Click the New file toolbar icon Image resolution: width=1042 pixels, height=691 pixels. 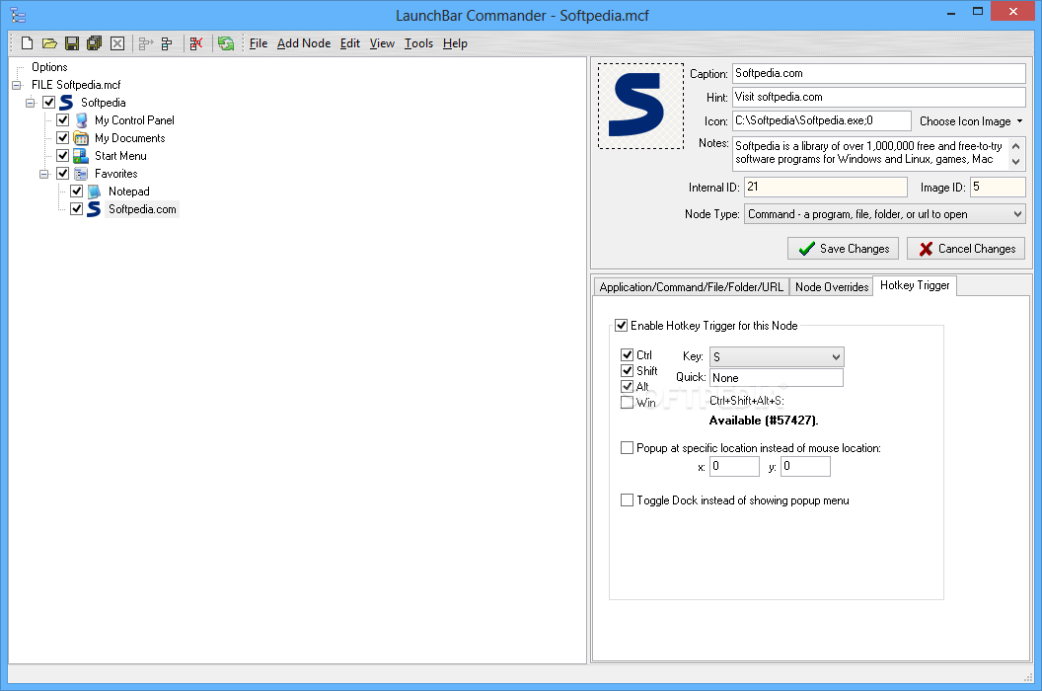pyautogui.click(x=28, y=43)
